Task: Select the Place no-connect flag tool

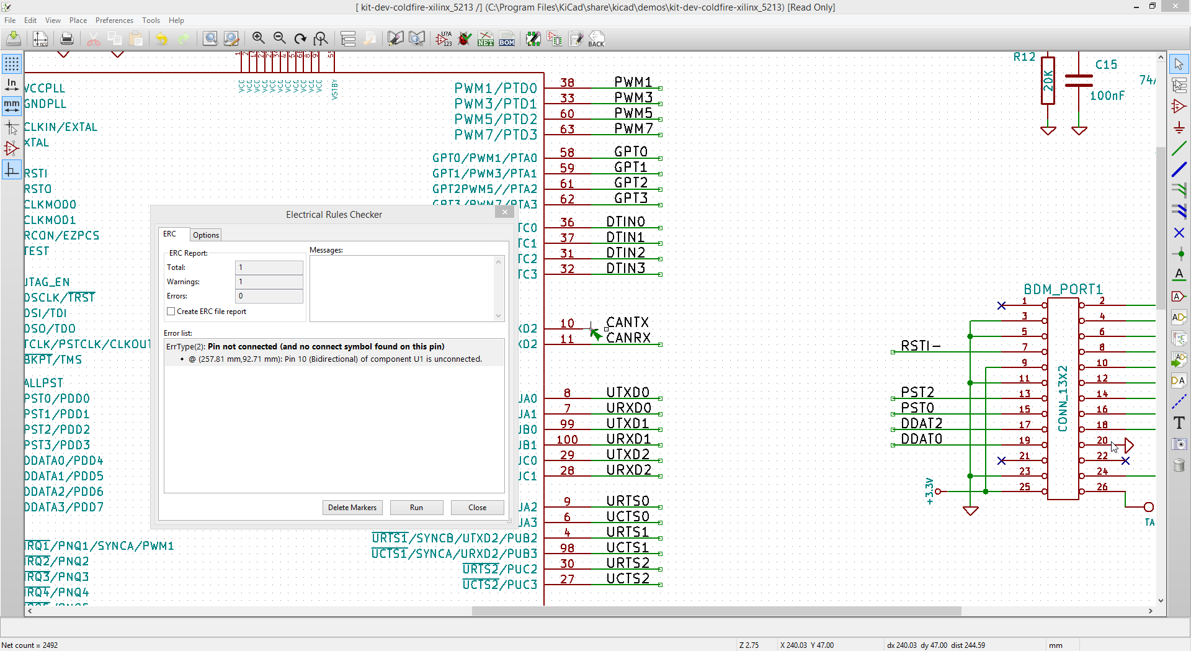Action: [x=1179, y=233]
